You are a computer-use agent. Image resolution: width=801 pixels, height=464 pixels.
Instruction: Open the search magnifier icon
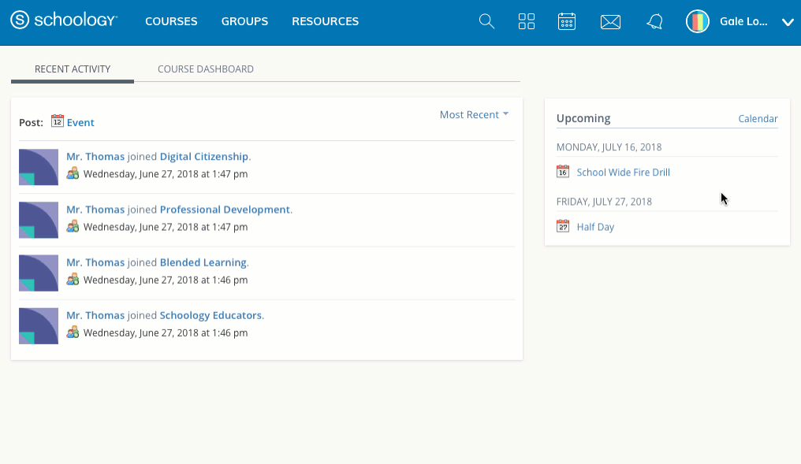[486, 22]
